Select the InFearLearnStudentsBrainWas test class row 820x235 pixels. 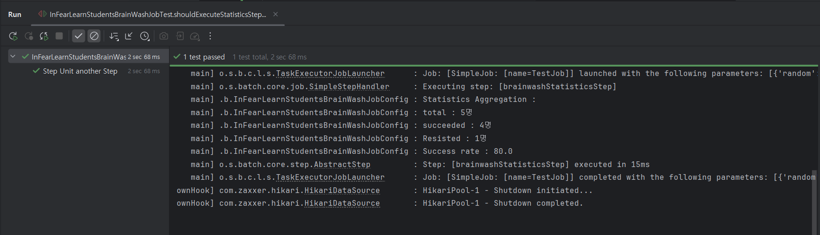89,57
